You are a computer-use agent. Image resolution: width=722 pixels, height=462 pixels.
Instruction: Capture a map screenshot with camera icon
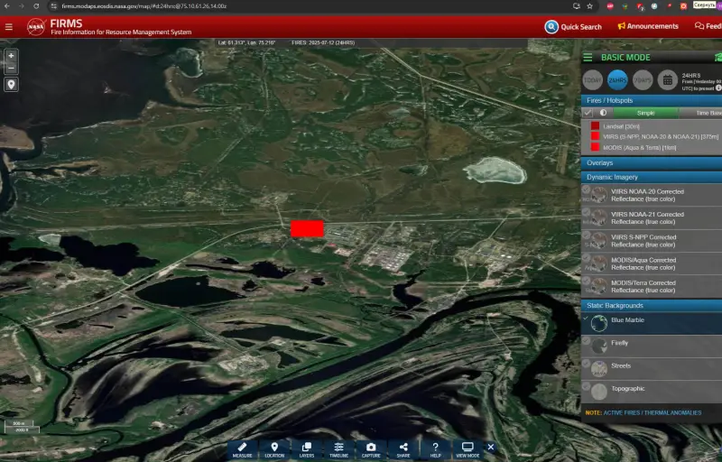point(371,448)
